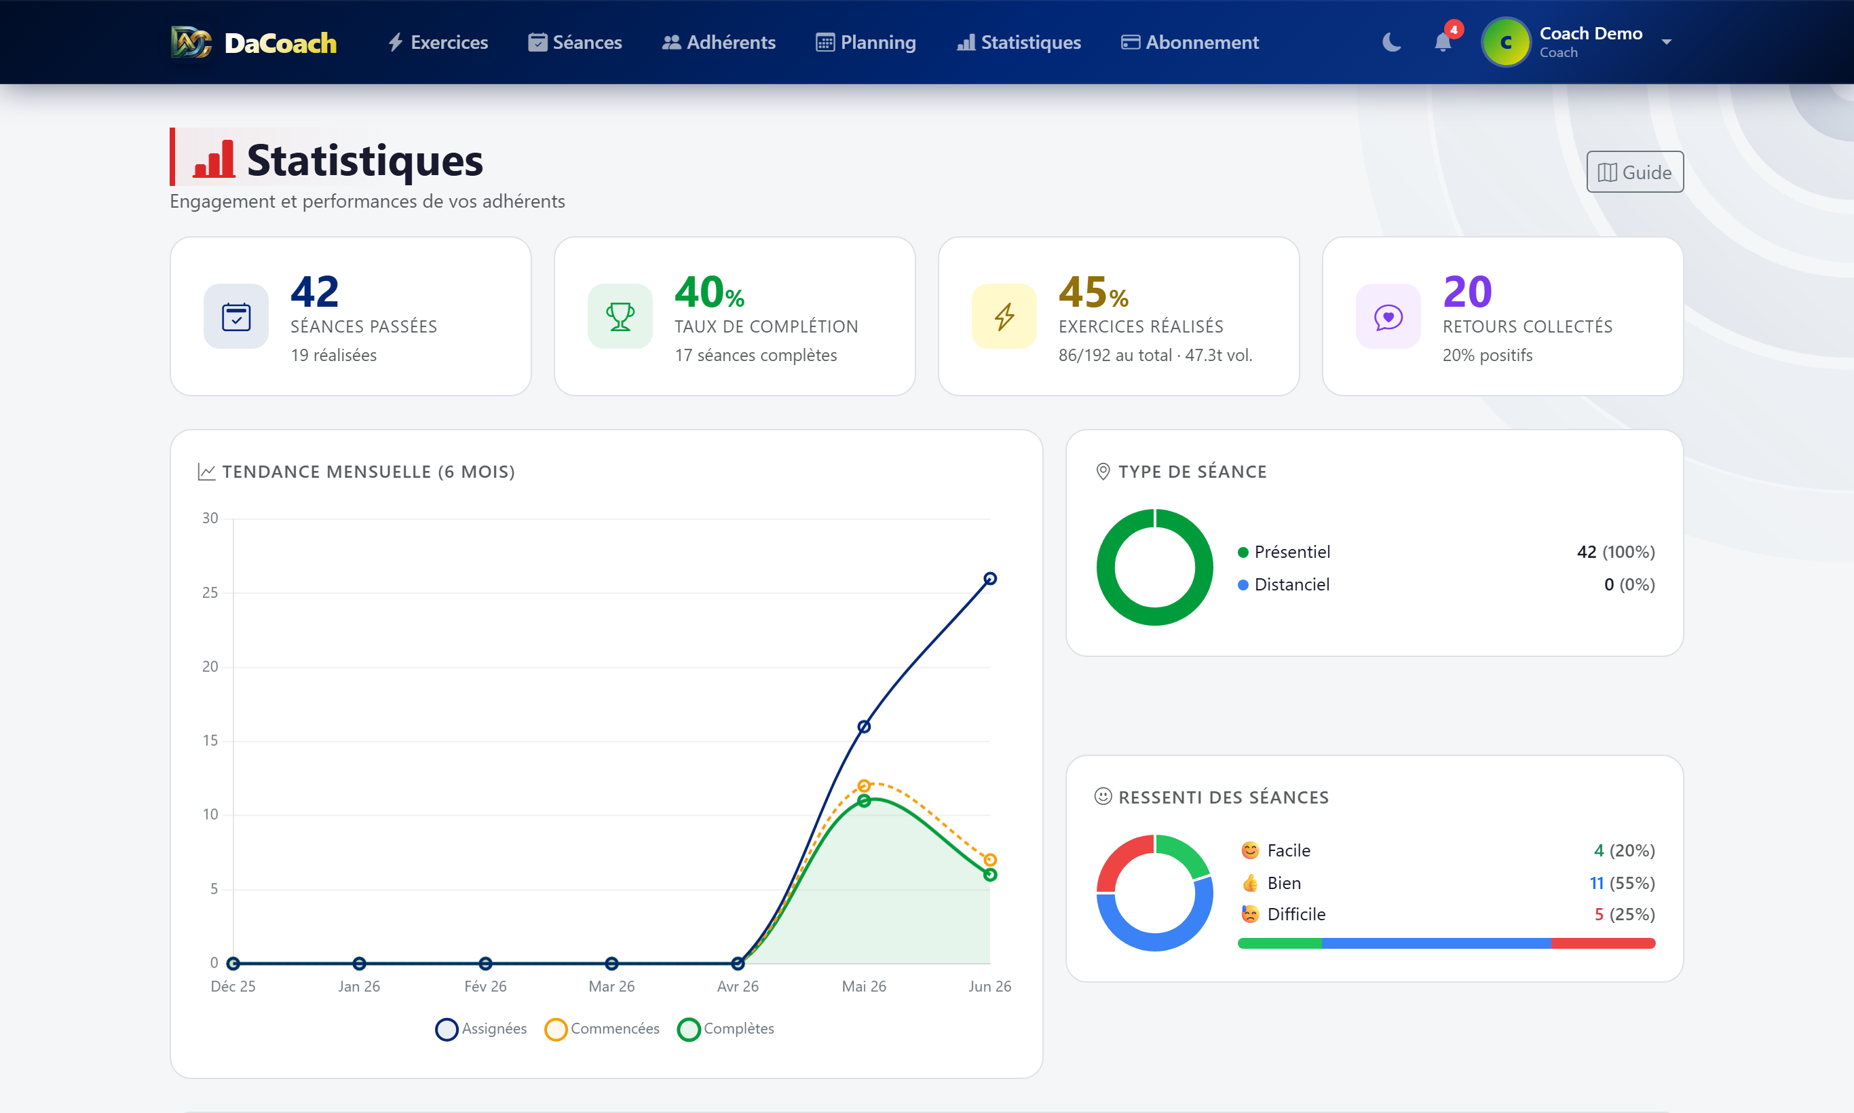The width and height of the screenshot is (1854, 1113).
Task: Click the trophy icon on Taux de complétion card
Action: (x=620, y=316)
